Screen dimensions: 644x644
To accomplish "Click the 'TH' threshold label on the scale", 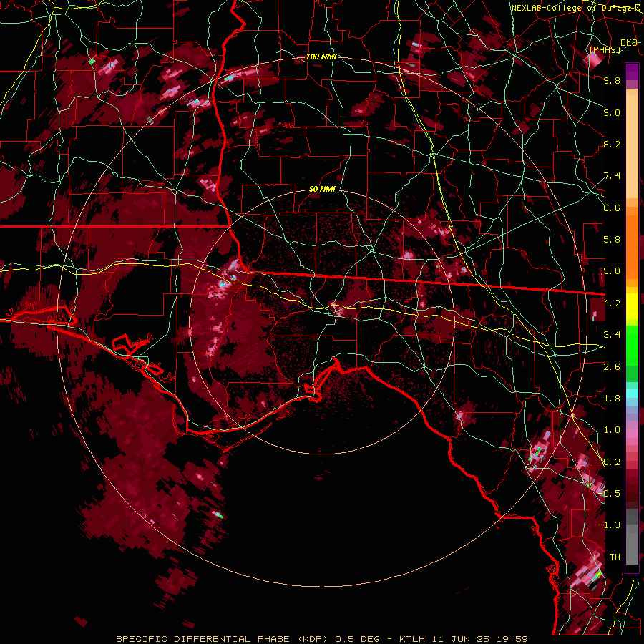I will tap(615, 557).
